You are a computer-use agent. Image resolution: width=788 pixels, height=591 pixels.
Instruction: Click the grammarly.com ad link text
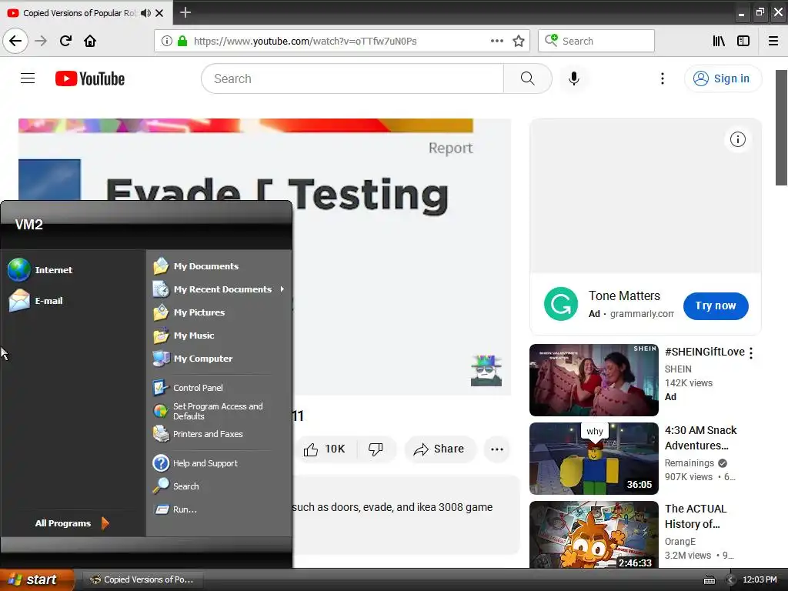[642, 314]
